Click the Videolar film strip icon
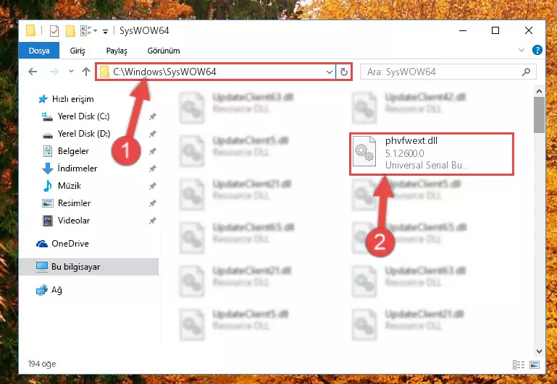This screenshot has width=557, height=384. point(48,221)
